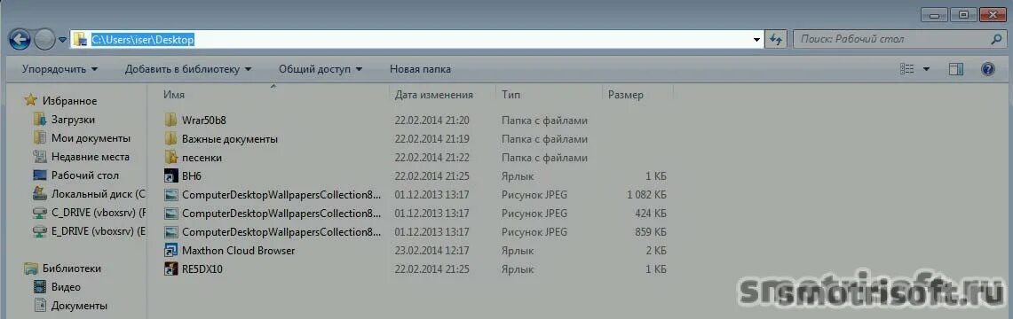
Task: Select the address bar path C:\Users\iser\Desktop
Action: [143, 40]
